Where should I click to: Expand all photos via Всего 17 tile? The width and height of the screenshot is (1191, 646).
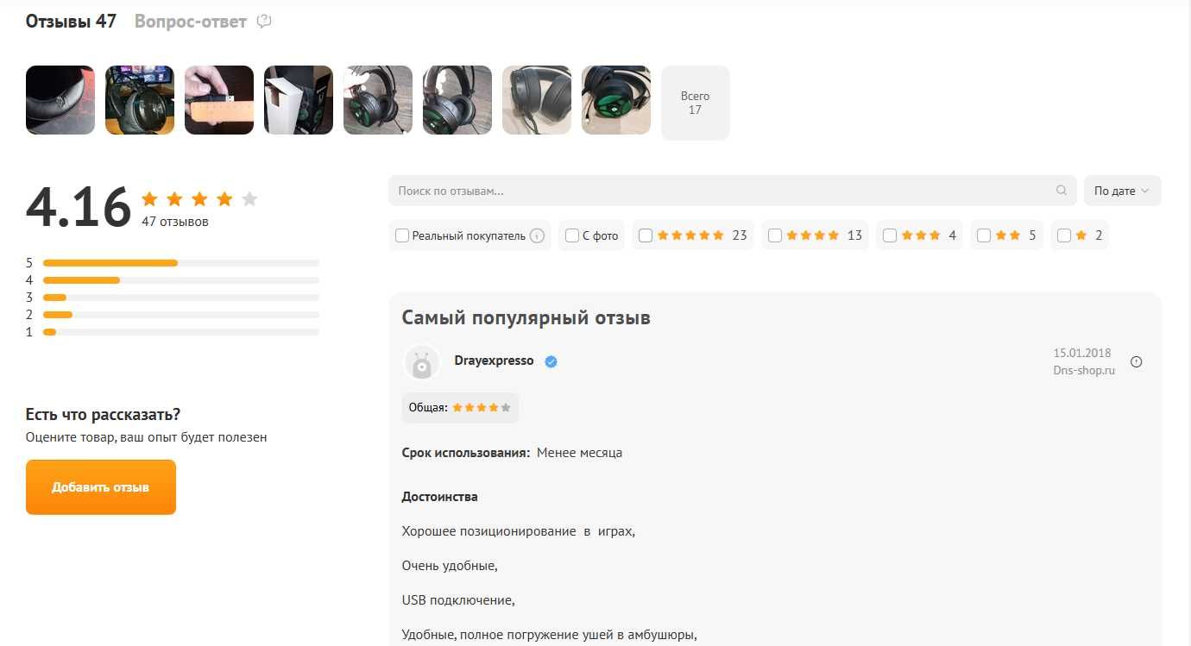pyautogui.click(x=695, y=103)
